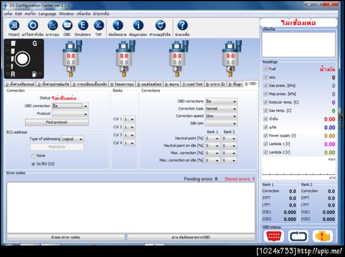Select the None ECU address radio button
Viewport: 345px width, 257px height.
[x=33, y=155]
